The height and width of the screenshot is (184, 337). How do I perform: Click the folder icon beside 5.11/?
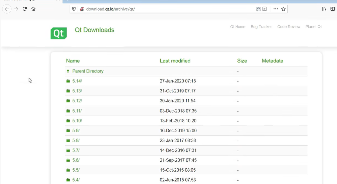(68, 111)
